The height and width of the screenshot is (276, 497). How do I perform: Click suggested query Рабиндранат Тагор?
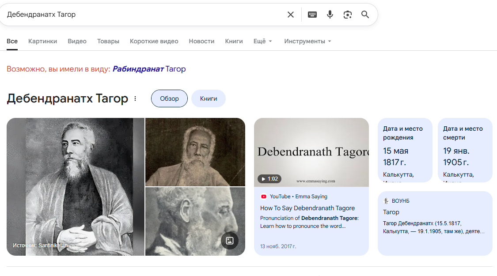click(x=149, y=69)
